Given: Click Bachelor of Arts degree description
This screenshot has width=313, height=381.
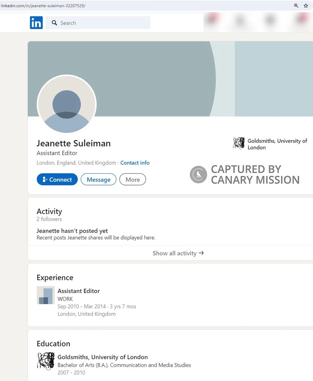Looking at the screenshot, I should [124, 365].
